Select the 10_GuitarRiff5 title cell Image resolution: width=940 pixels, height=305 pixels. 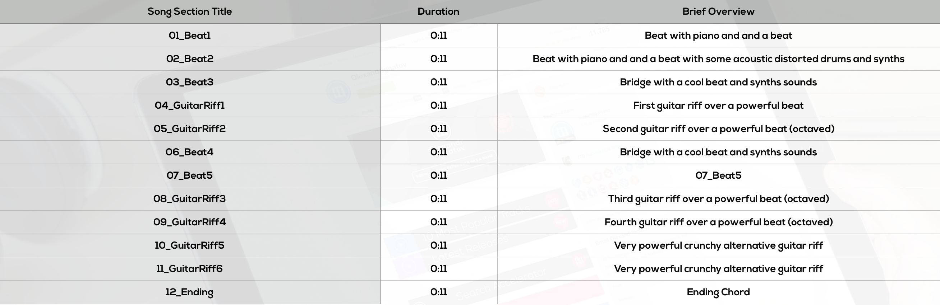pos(189,245)
